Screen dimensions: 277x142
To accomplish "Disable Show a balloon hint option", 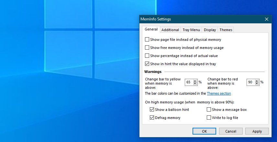I will coord(152,110).
